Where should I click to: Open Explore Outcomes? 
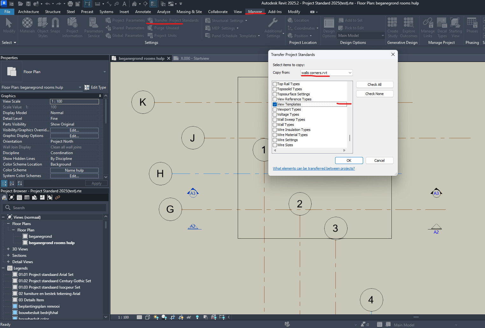click(409, 27)
